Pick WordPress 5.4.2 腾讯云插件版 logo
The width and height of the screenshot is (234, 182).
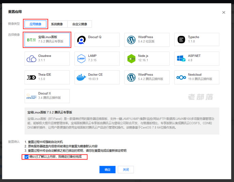tap(131, 77)
